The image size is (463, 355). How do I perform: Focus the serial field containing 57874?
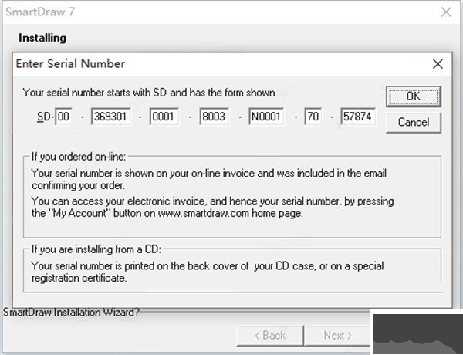358,117
